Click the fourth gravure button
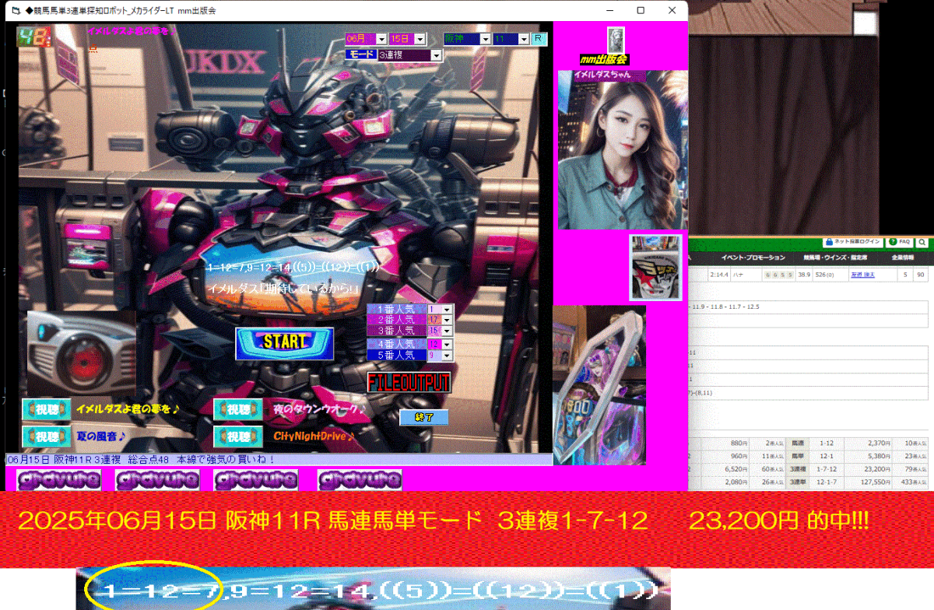Image resolution: width=934 pixels, height=610 pixels. point(360,480)
